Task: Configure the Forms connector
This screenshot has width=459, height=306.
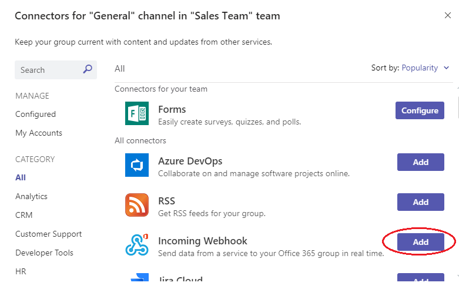Action: coord(420,110)
